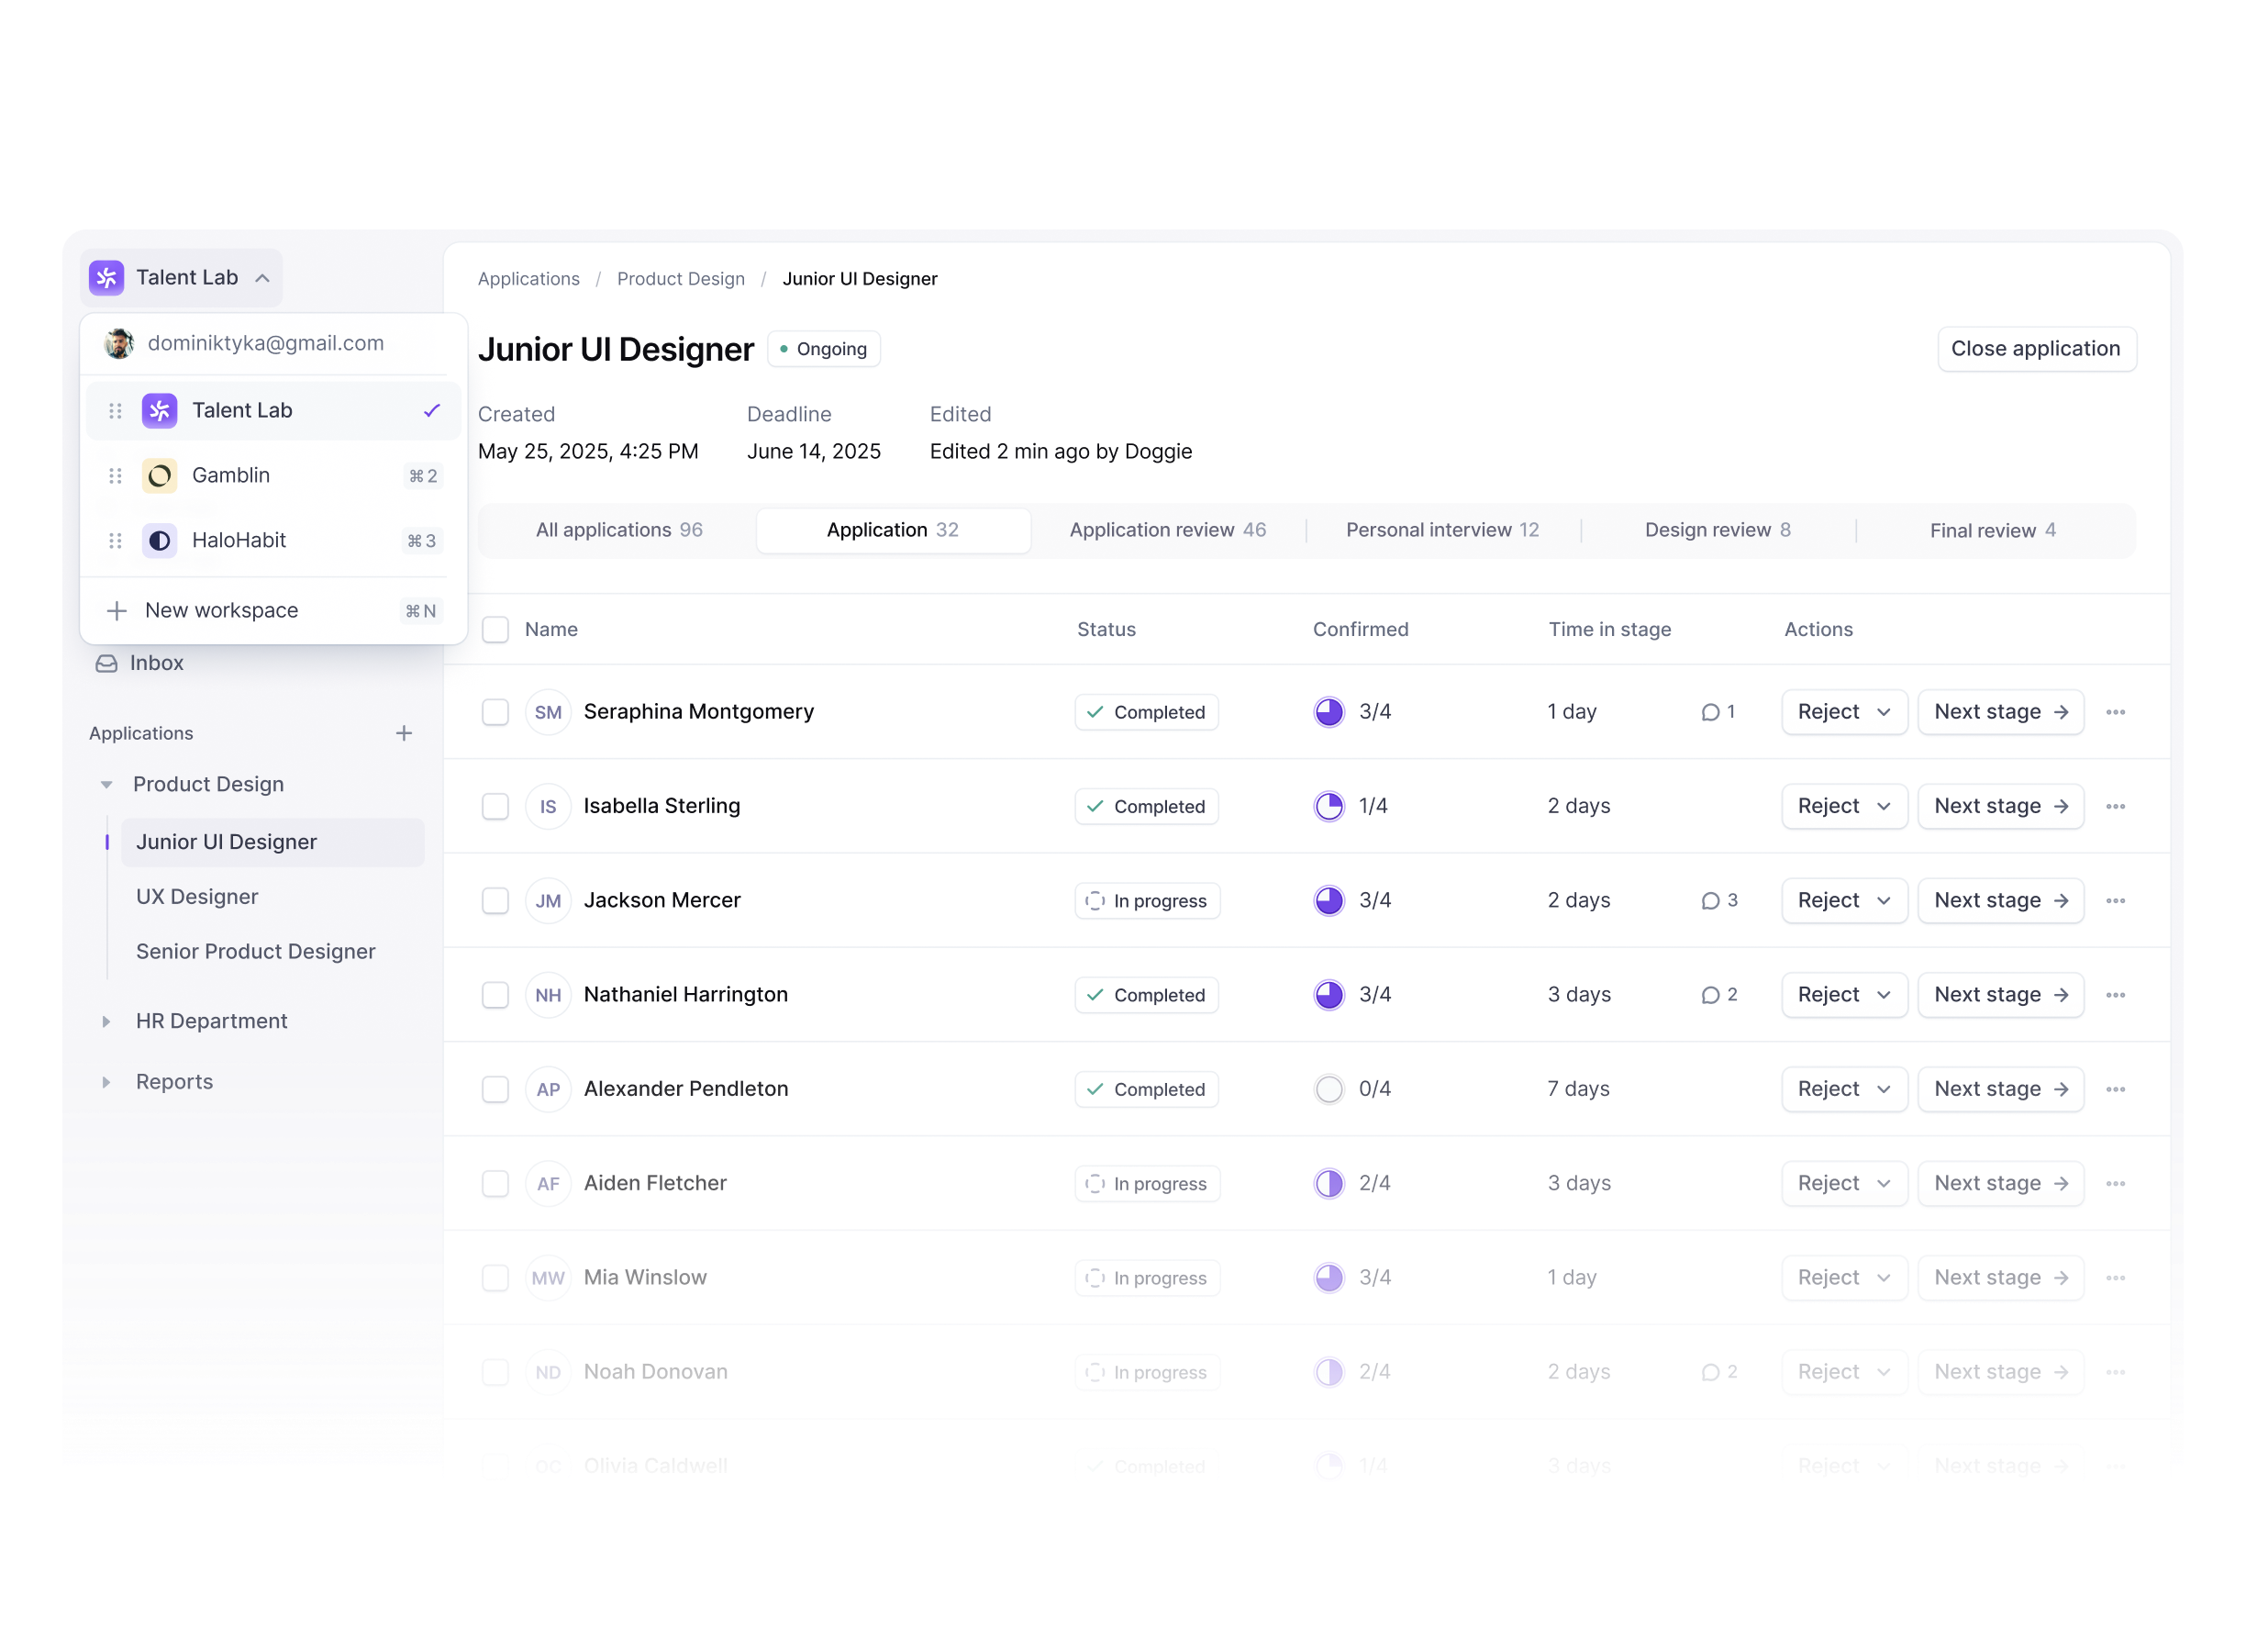Viewport: 2246px width, 1652px height.
Task: Toggle the select-all checkbox in table header
Action: 495,629
